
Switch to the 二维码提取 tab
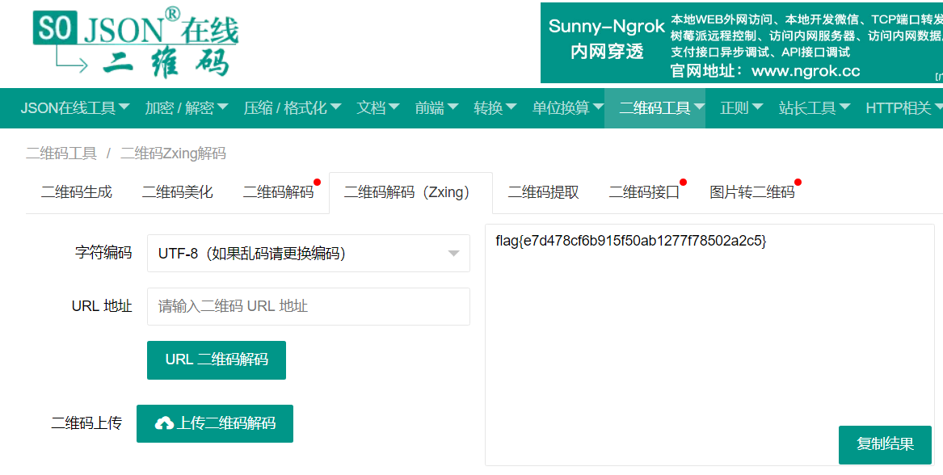click(544, 192)
